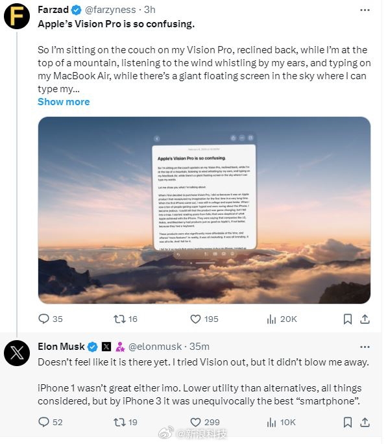Image resolution: width=388 pixels, height=444 pixels.
Task: View 10K views analytics on Elon's reply
Action: [x=281, y=423]
